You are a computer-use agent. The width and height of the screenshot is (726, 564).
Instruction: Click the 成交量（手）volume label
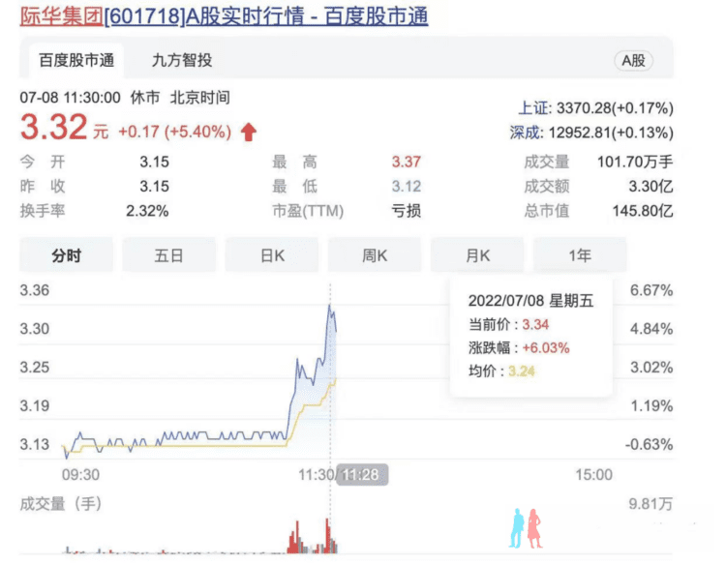61,504
